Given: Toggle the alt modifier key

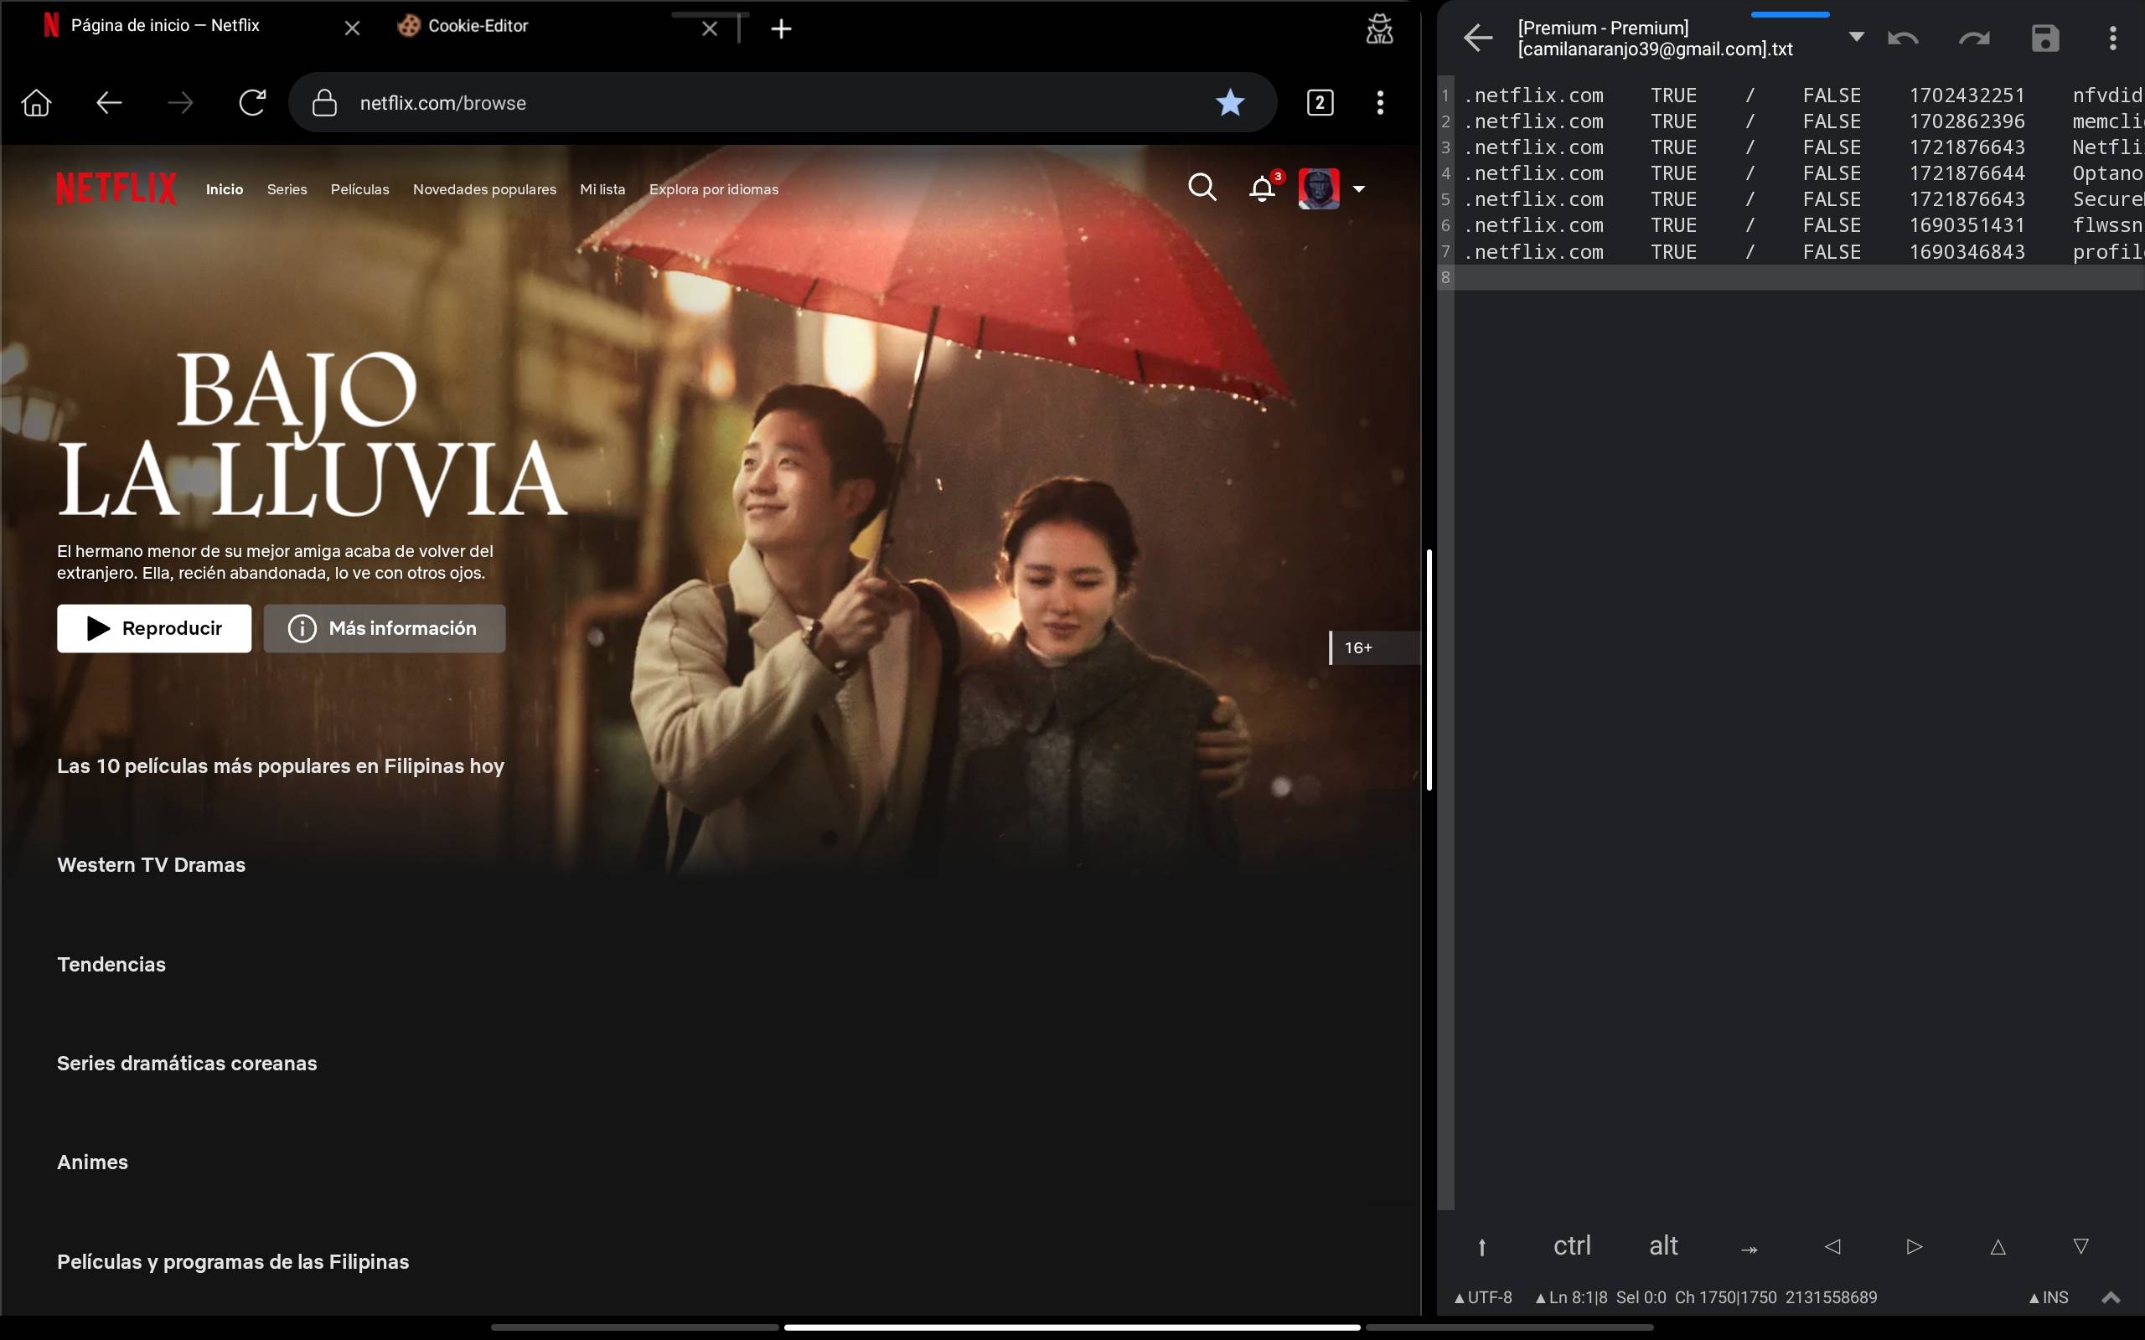Looking at the screenshot, I should point(1663,1245).
